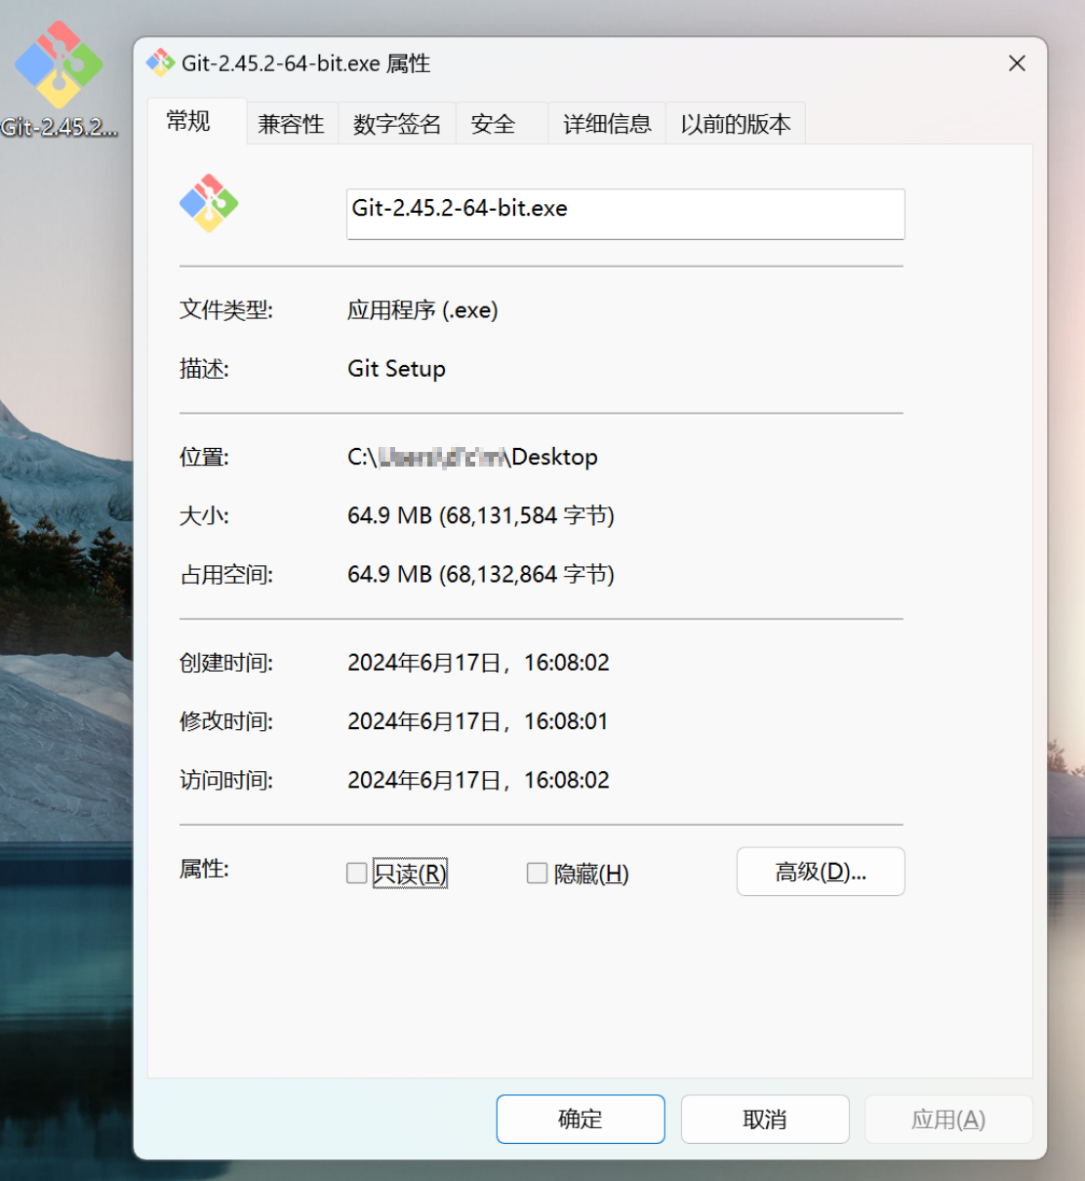Click the 高级(D)... button
This screenshot has height=1181, width=1085.
(821, 872)
